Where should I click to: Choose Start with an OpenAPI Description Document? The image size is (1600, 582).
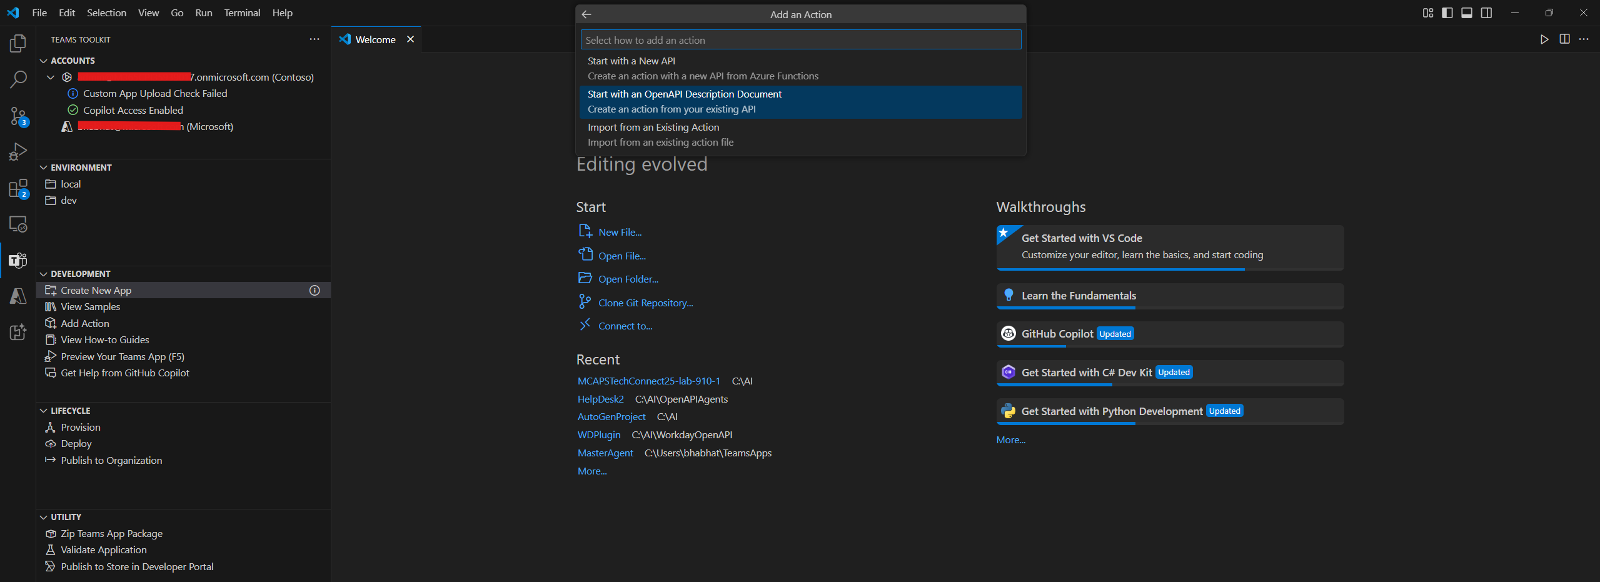(800, 101)
